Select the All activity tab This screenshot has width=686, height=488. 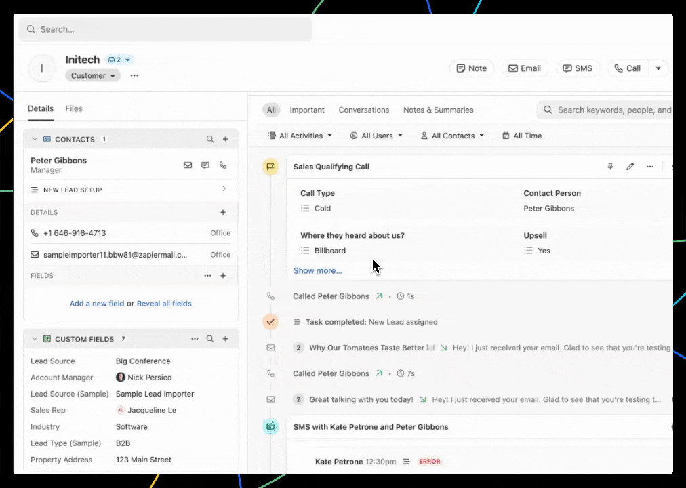point(271,110)
